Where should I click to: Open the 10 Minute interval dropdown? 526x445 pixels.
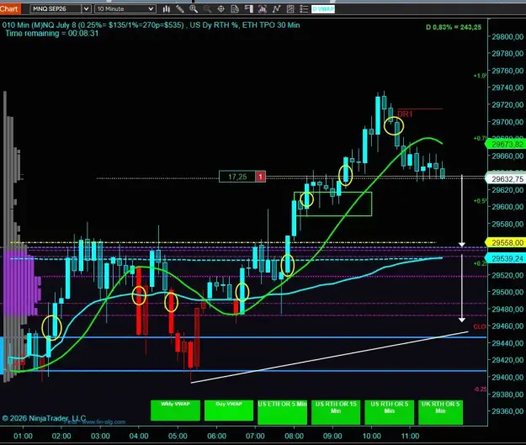[x=125, y=9]
